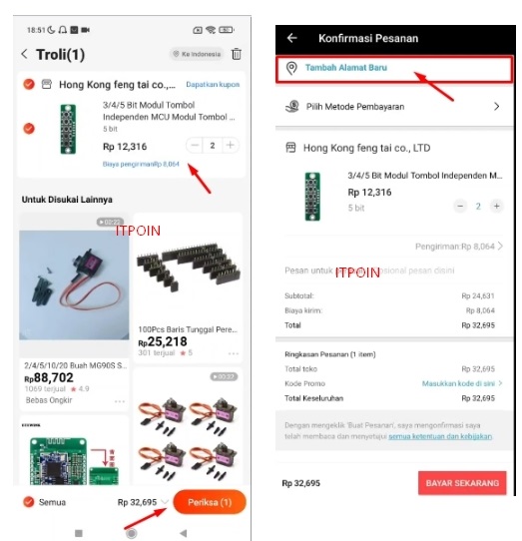Tap the Periksa (1) checkout button
Viewport: 522px width, 541px height.
[210, 502]
